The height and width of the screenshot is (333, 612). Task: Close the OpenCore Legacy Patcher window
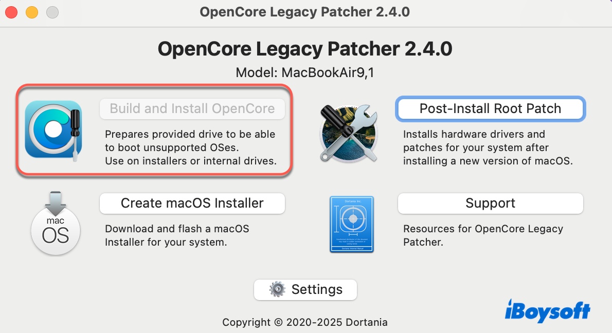pyautogui.click(x=12, y=12)
